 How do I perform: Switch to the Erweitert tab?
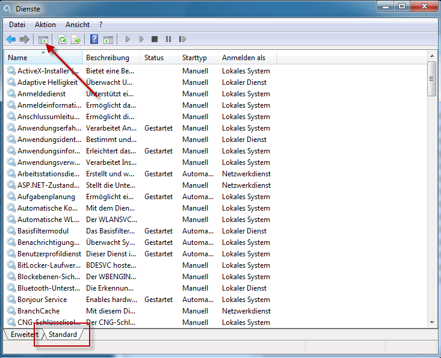tap(24, 335)
